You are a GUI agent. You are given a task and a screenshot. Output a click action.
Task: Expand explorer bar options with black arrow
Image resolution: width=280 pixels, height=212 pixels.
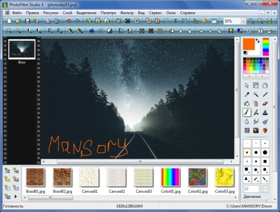click(x=16, y=196)
